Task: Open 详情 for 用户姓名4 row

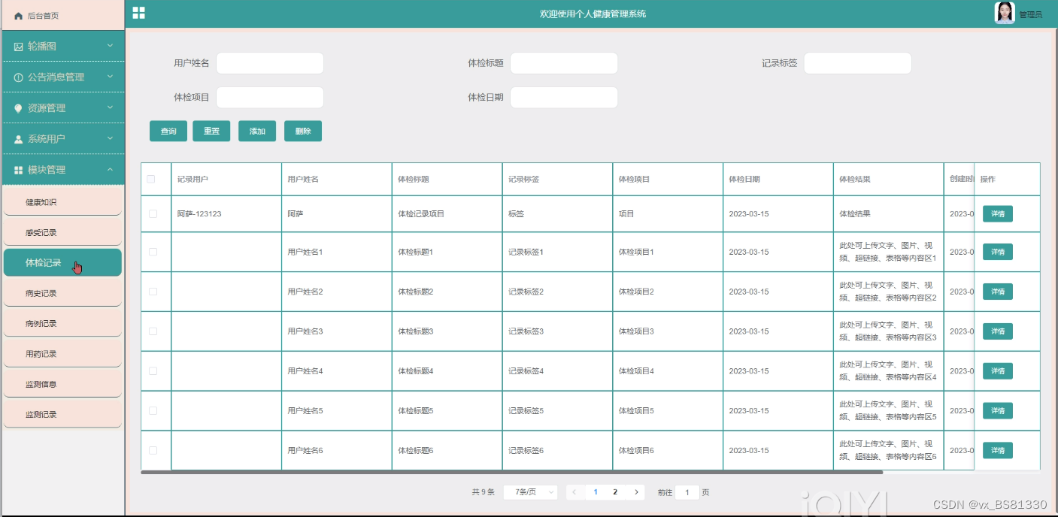Action: pyautogui.click(x=998, y=371)
